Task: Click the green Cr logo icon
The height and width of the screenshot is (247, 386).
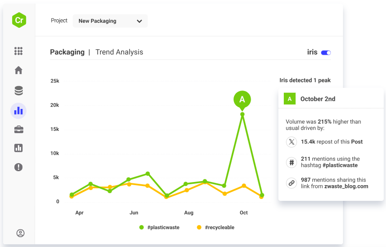Action: click(19, 20)
